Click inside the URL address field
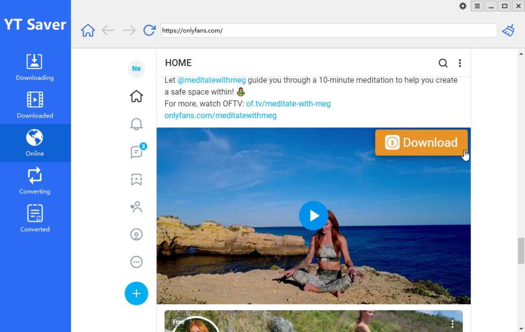 (329, 31)
